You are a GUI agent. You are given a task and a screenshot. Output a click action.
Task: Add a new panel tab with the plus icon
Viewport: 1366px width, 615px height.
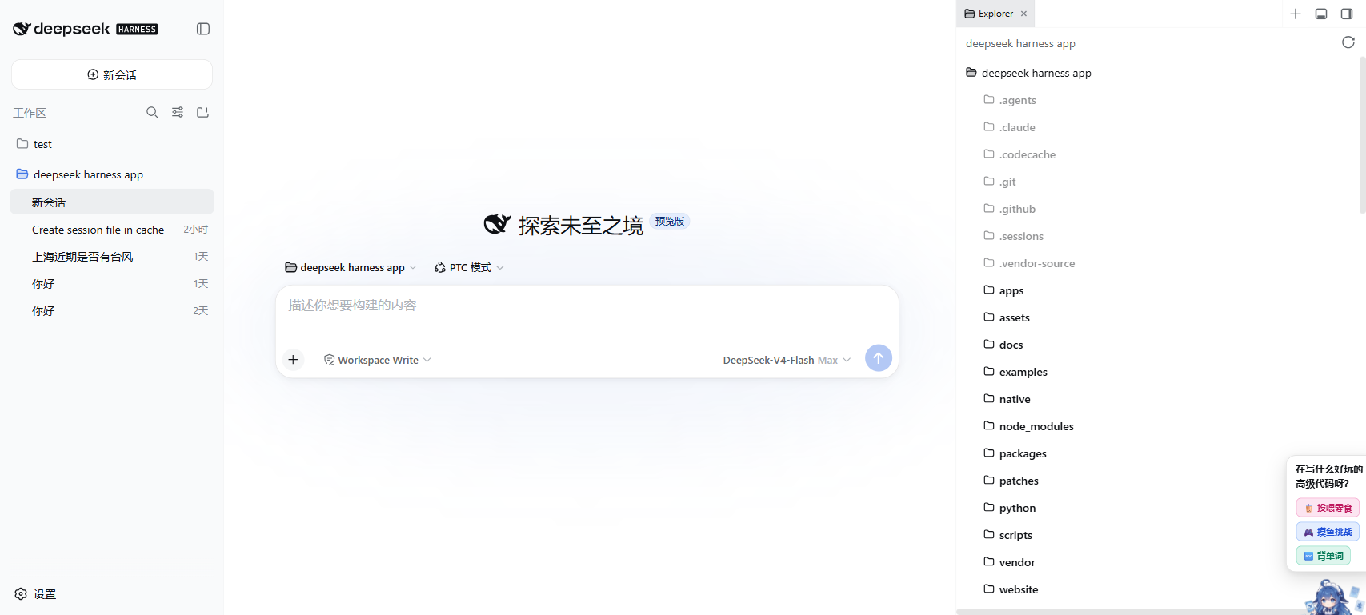[x=1296, y=14]
